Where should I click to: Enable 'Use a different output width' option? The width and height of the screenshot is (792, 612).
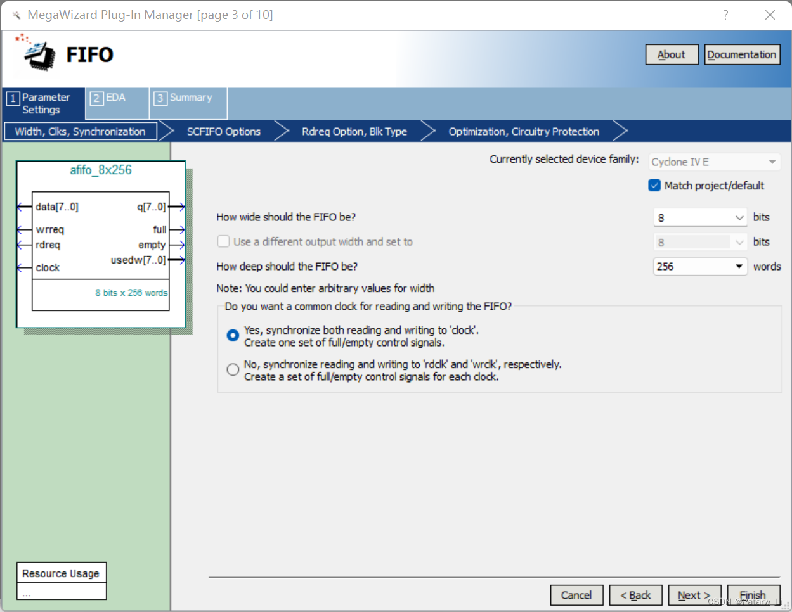[223, 241]
